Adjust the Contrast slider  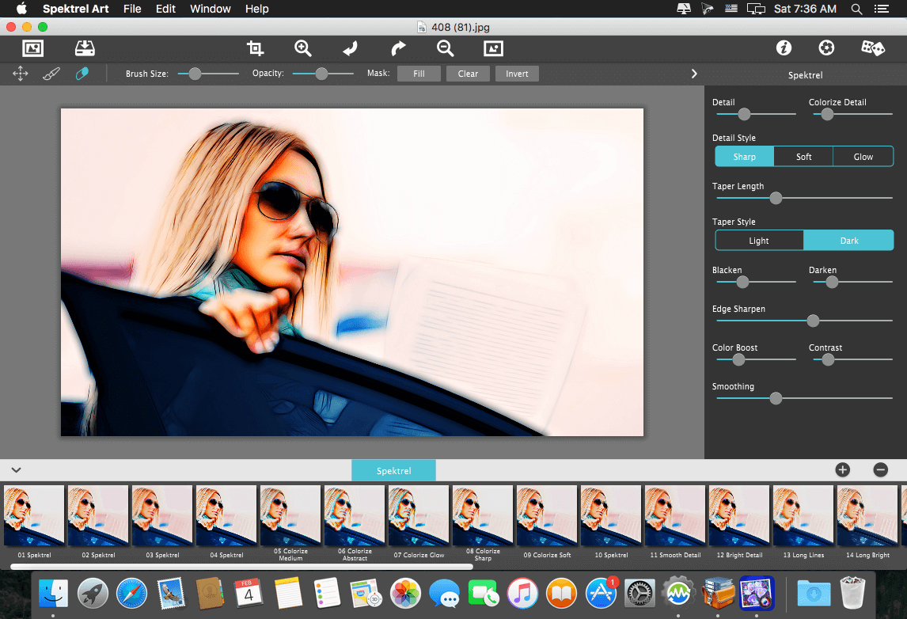[x=828, y=359]
